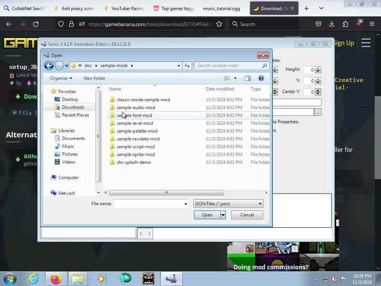Select Downloads in the navigation pane
381x286 pixels.
[x=73, y=107]
